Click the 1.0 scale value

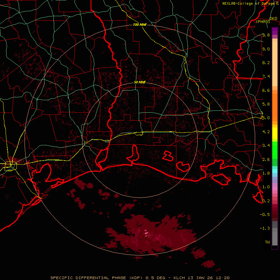click(266, 187)
